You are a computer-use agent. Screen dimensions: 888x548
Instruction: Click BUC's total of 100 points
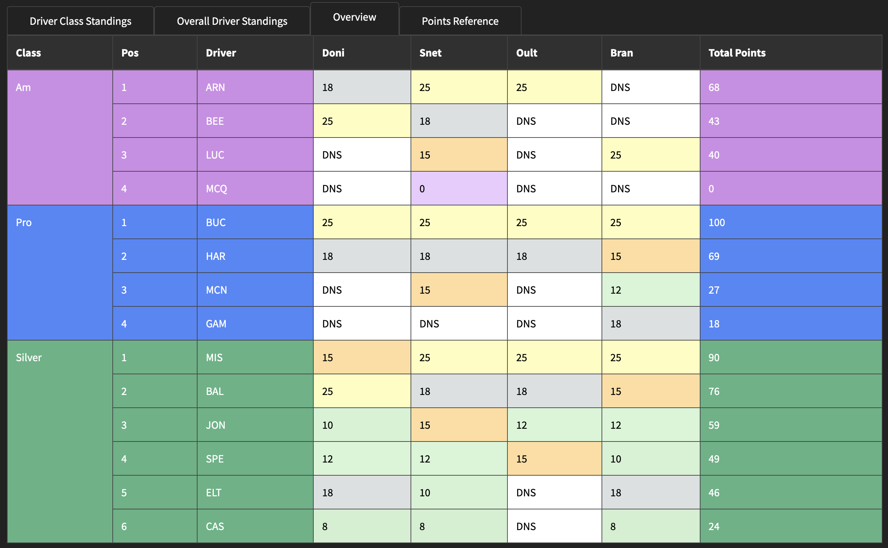[717, 222]
